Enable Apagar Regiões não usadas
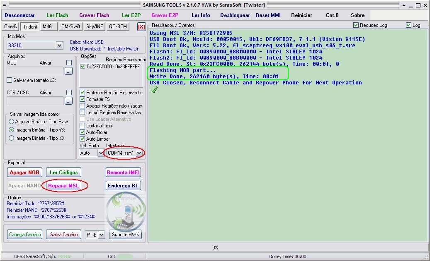The width and height of the screenshot is (430, 261). coord(82,105)
